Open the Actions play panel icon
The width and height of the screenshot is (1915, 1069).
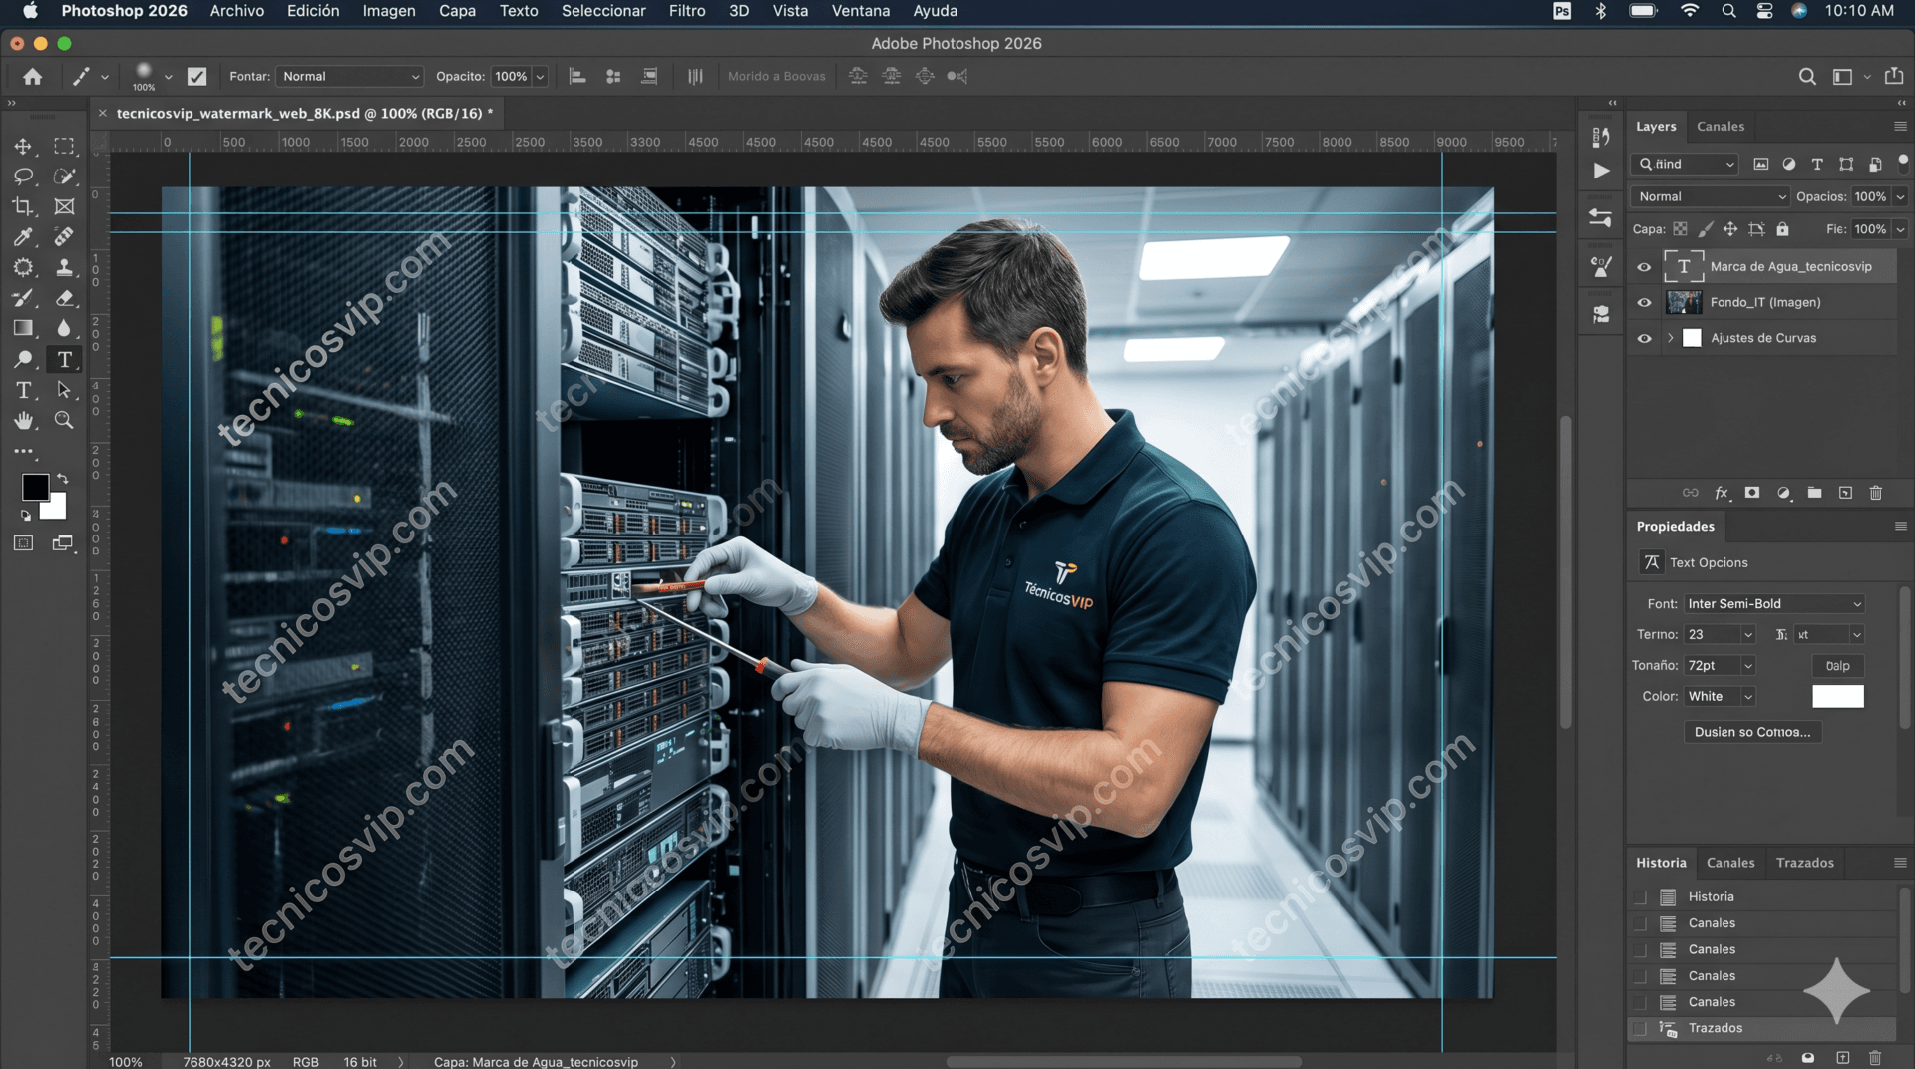tap(1601, 171)
